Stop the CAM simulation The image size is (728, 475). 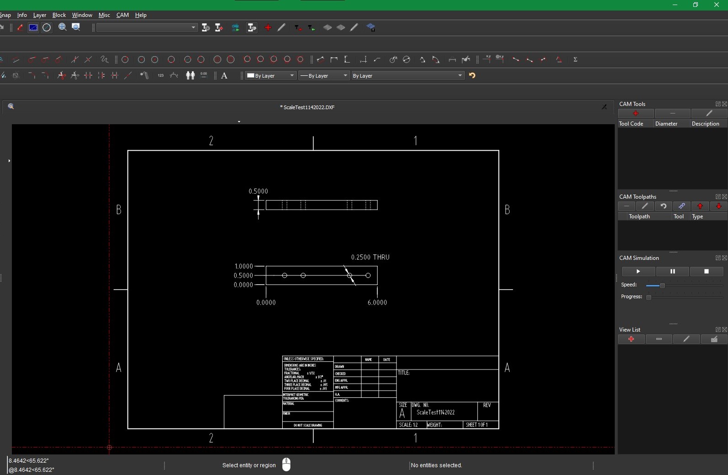[x=707, y=272]
